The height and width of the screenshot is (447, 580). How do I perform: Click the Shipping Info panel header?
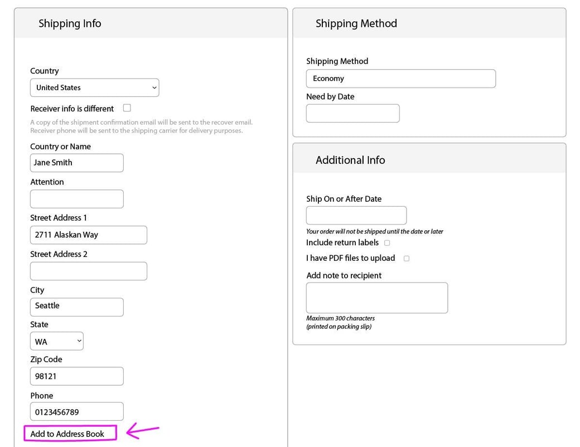pyautogui.click(x=151, y=23)
